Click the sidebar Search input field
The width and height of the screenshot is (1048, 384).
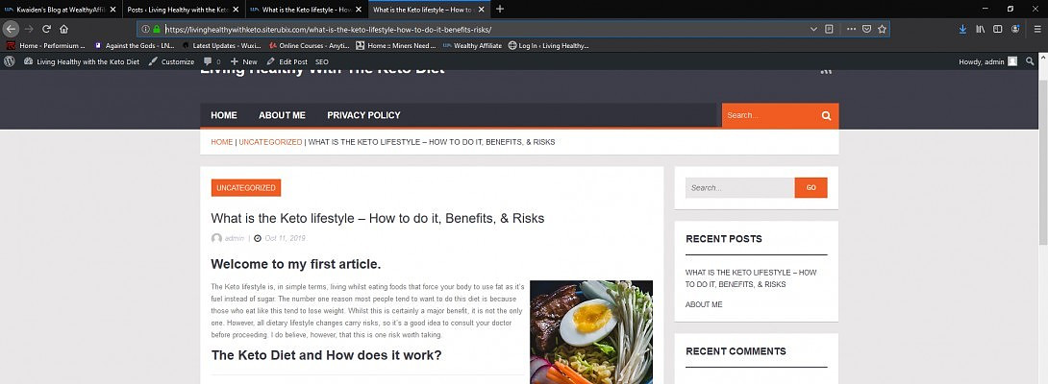click(x=740, y=187)
